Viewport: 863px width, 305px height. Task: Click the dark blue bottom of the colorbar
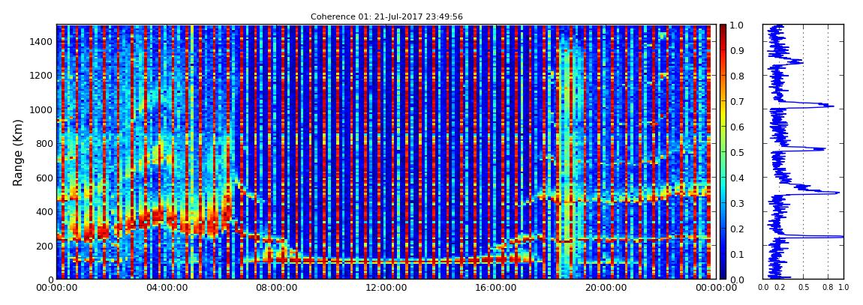(x=723, y=272)
